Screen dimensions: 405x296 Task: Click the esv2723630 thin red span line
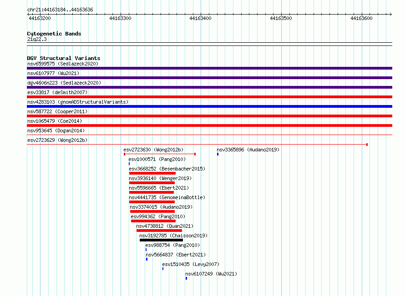point(160,154)
